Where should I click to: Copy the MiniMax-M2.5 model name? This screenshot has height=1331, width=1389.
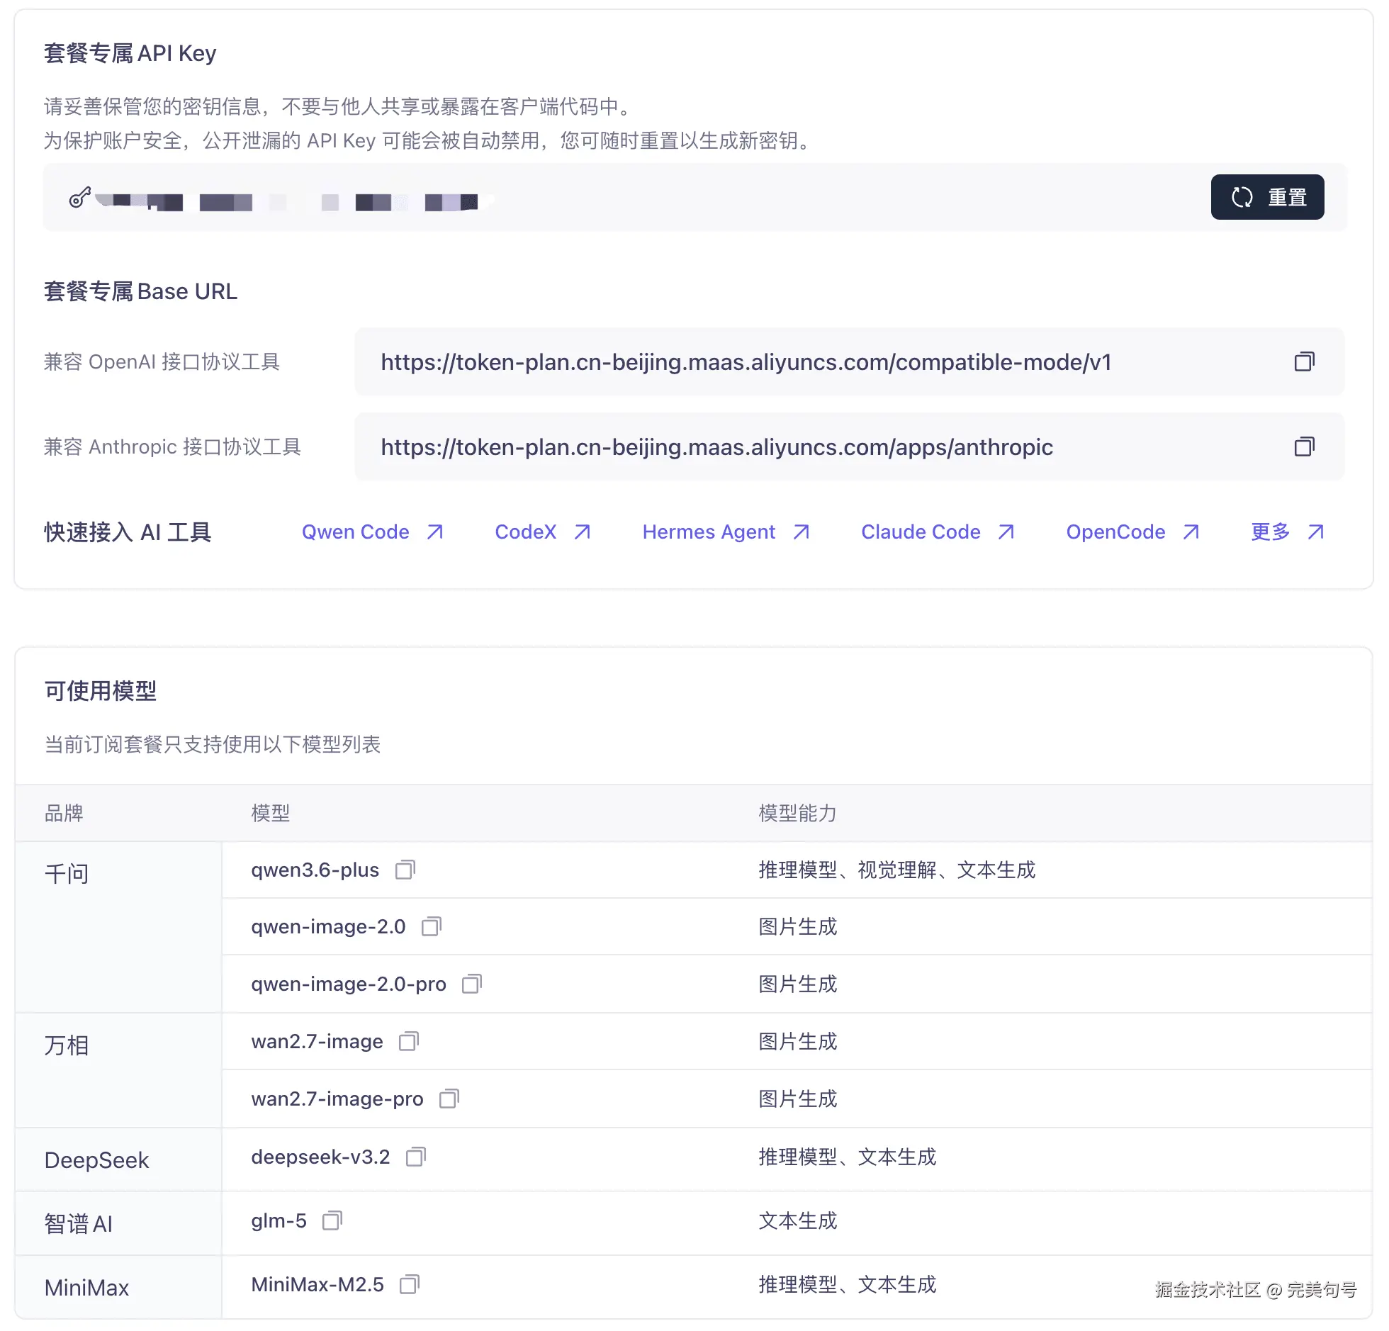(410, 1284)
